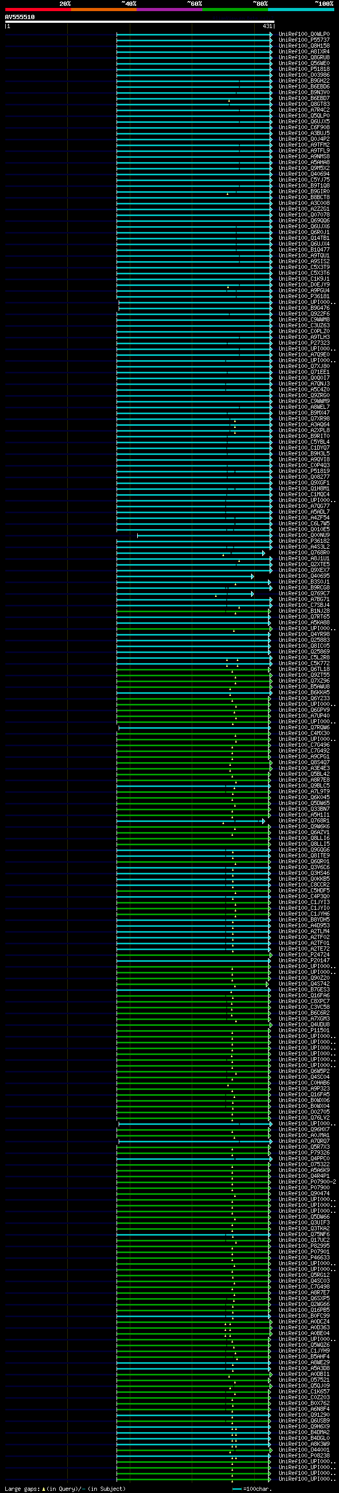Open hit UniRef100_P51818
This screenshot has width=339, height=1493.
[304, 69]
